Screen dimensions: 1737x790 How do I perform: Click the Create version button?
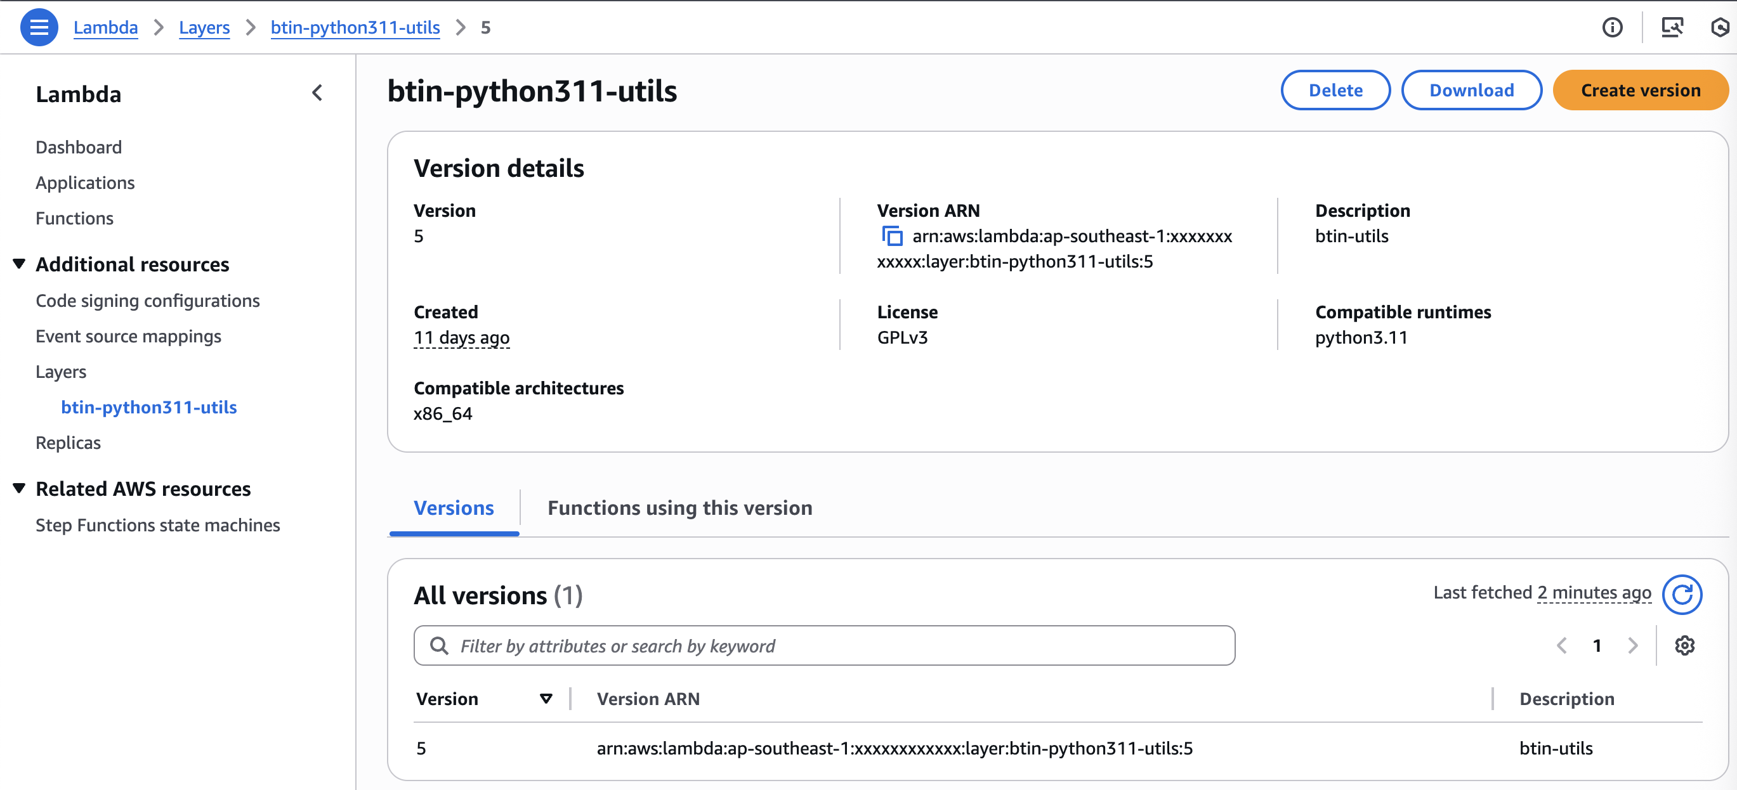click(x=1640, y=89)
